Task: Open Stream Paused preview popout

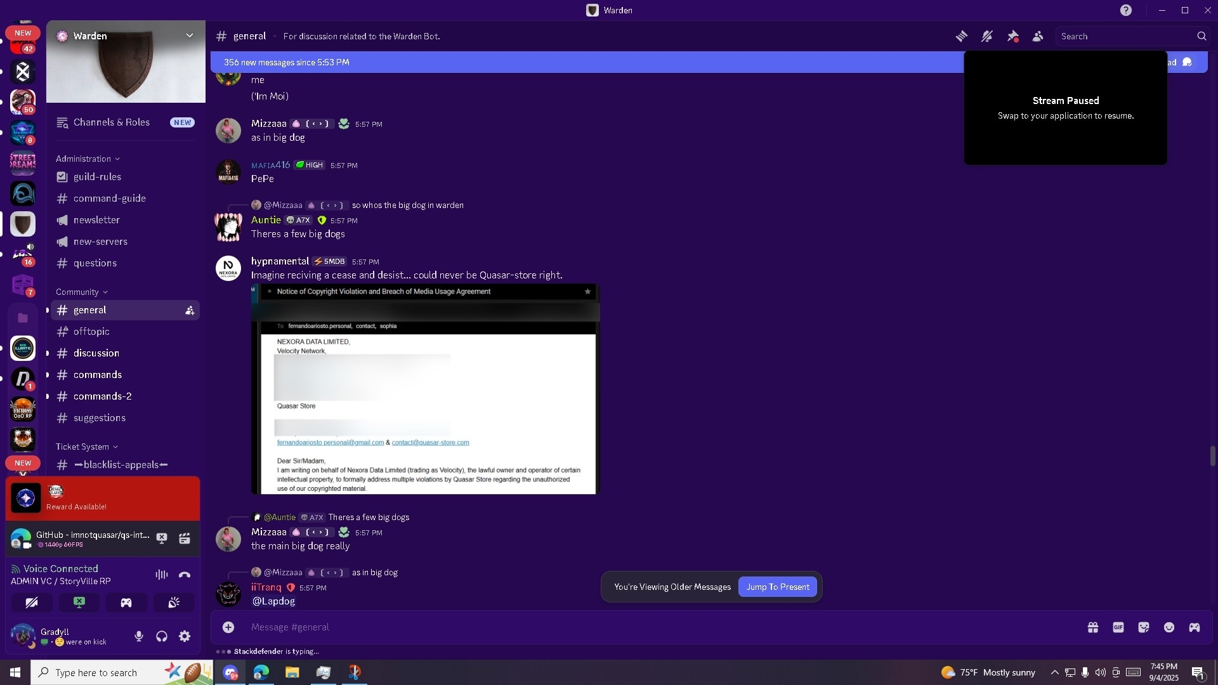Action: 1066,108
